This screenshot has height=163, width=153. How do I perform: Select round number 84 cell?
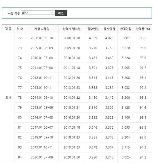20,157
